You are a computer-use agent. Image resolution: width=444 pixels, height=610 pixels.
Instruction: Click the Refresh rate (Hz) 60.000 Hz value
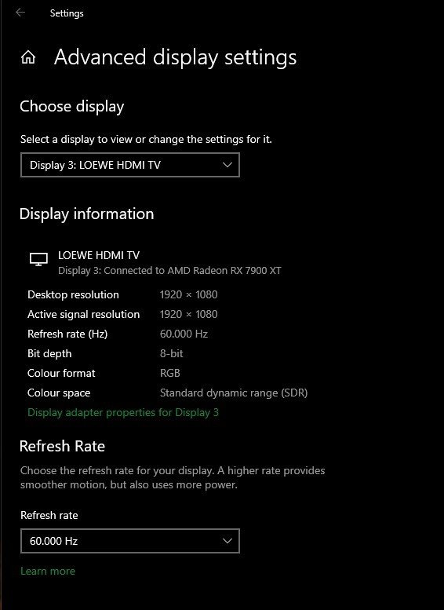tap(184, 334)
